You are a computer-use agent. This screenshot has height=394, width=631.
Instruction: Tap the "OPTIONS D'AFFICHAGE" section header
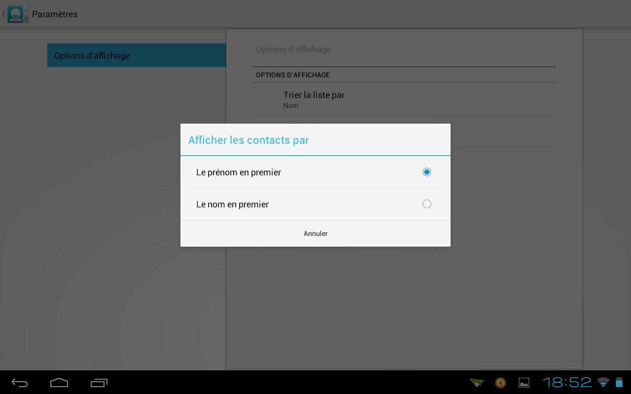293,75
